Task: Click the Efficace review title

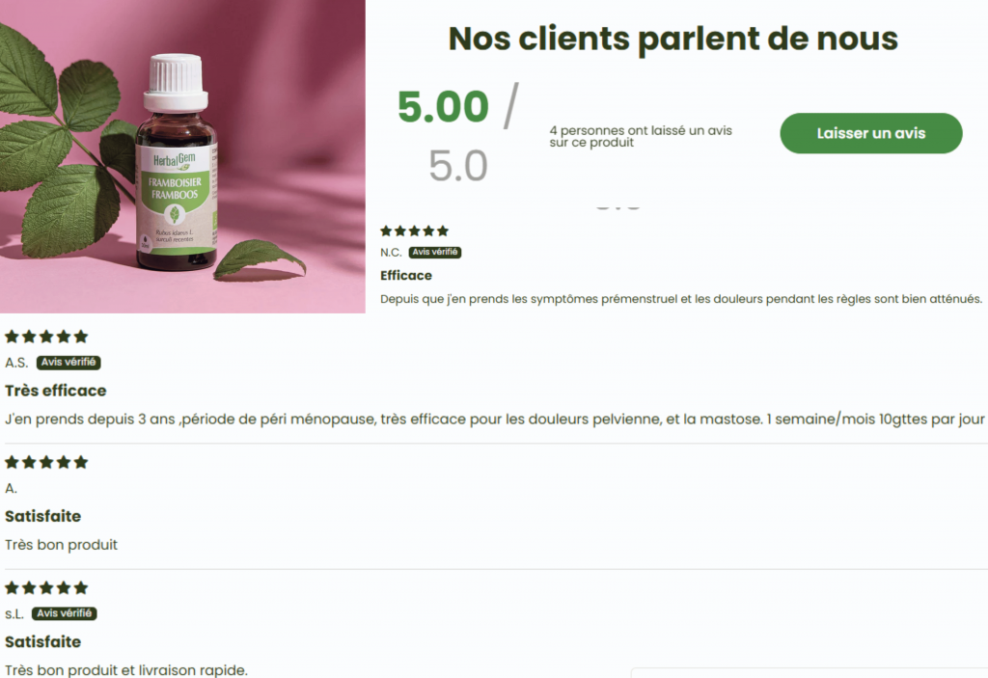Action: click(x=406, y=276)
